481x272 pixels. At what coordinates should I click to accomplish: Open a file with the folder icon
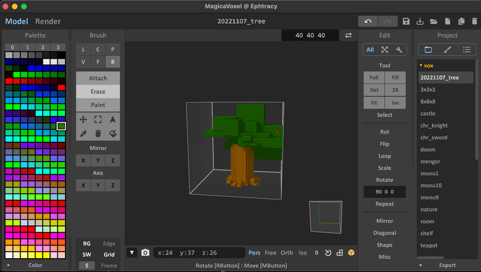click(434, 22)
